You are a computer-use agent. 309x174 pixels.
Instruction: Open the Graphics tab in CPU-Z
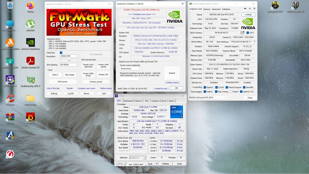tap(155, 101)
